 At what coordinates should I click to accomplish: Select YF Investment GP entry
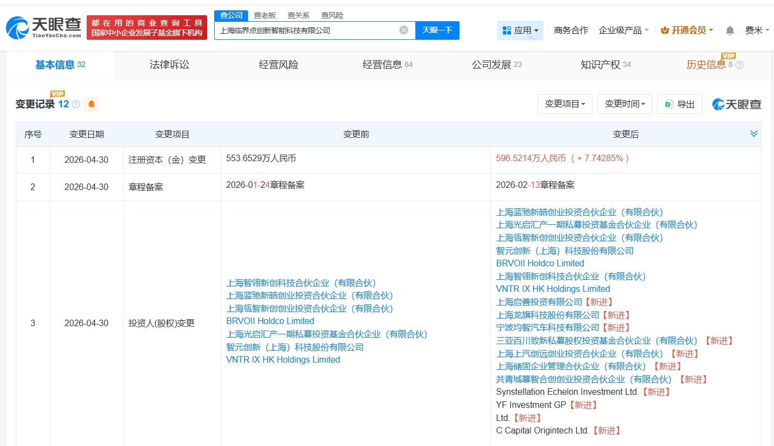point(531,405)
